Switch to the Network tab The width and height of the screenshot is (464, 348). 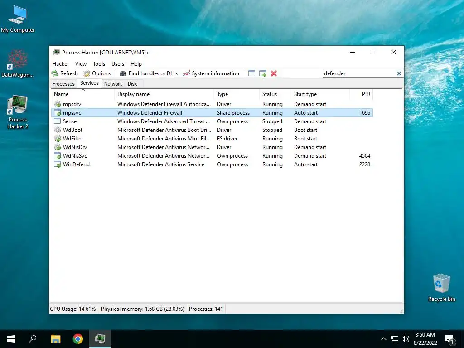pos(113,84)
